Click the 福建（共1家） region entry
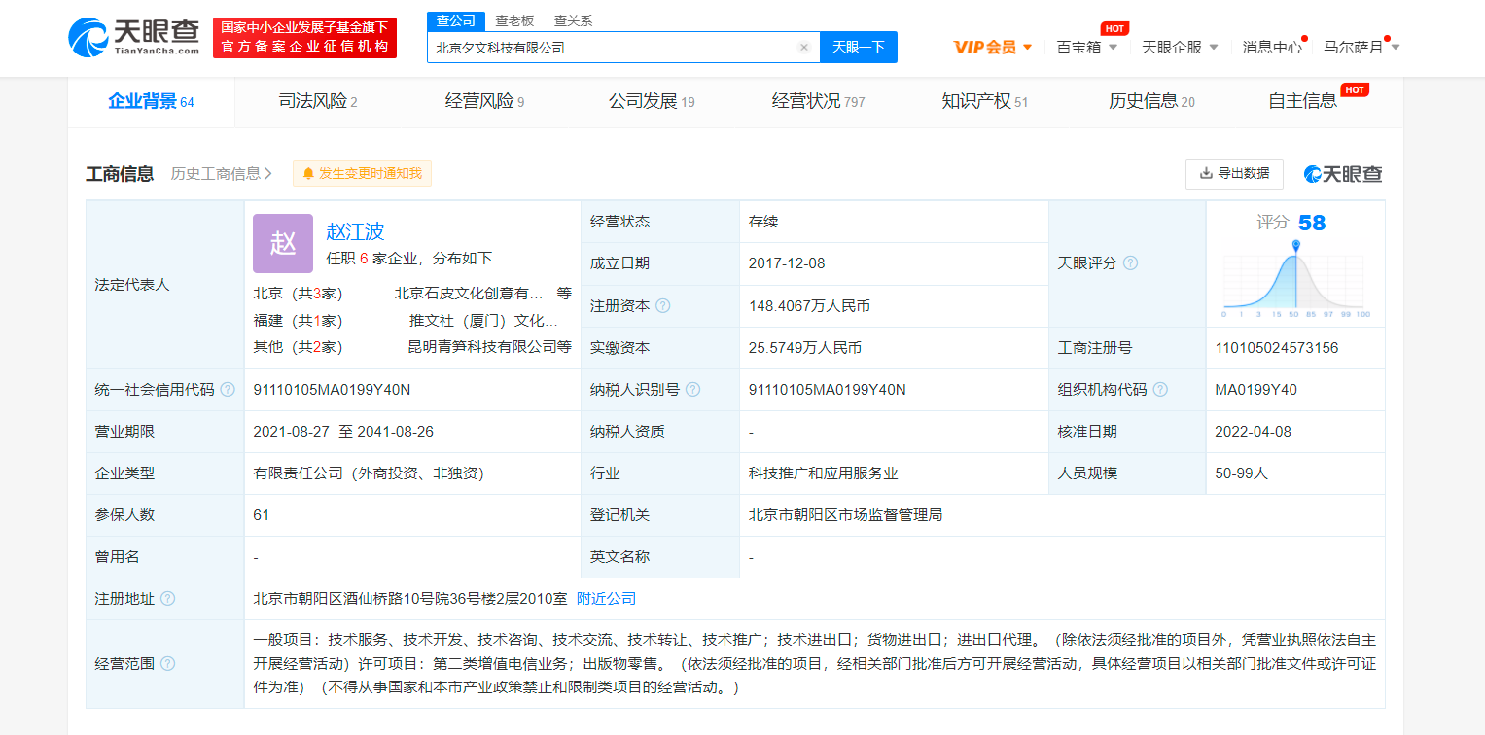Screen dimensions: 1485x735 298,320
